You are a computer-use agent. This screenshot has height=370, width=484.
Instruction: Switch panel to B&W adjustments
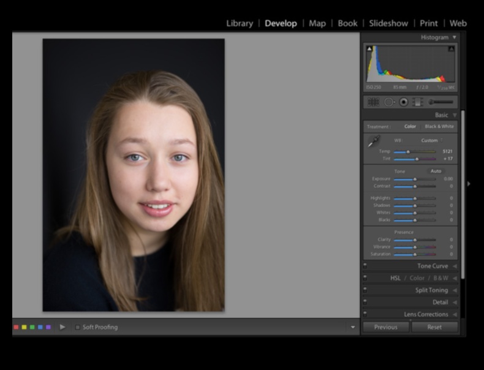(x=441, y=278)
